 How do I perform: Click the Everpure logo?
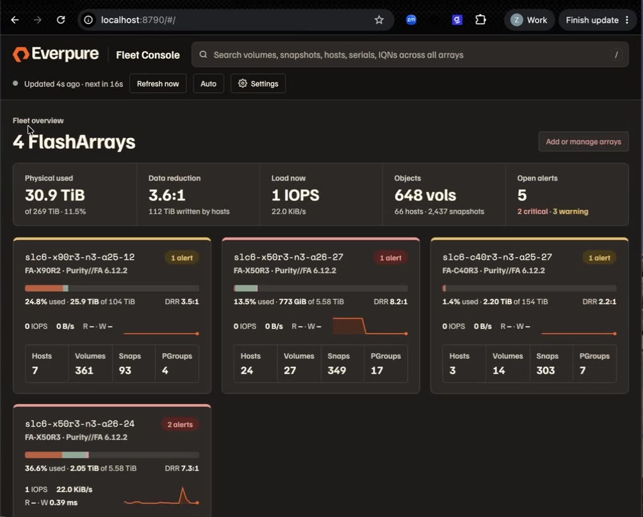click(56, 54)
